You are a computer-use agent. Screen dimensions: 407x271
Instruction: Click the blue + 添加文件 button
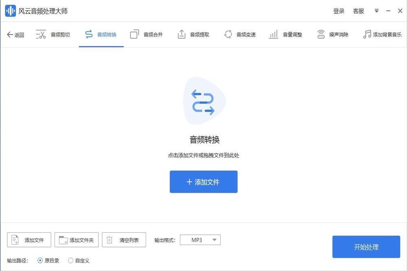click(x=203, y=182)
